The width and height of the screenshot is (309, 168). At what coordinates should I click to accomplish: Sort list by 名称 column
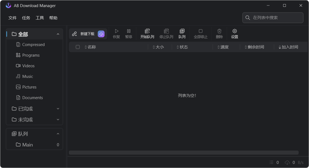90,47
